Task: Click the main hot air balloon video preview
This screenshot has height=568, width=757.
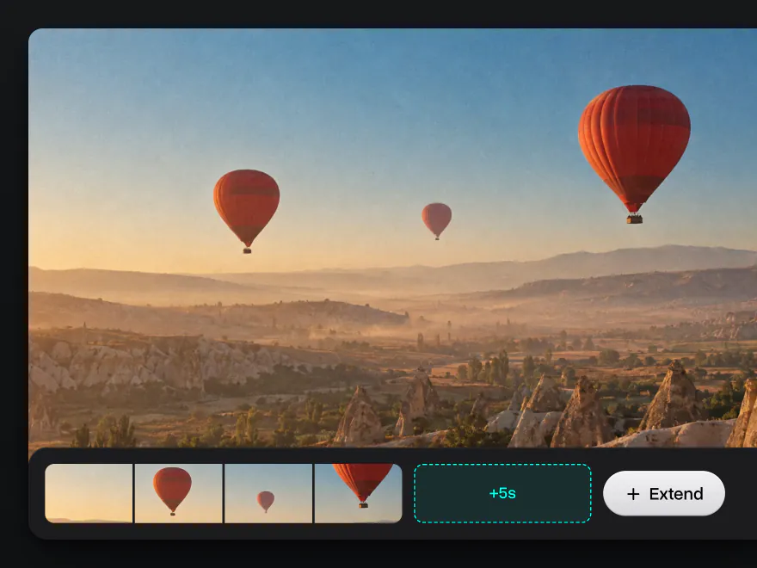Action: (392, 238)
